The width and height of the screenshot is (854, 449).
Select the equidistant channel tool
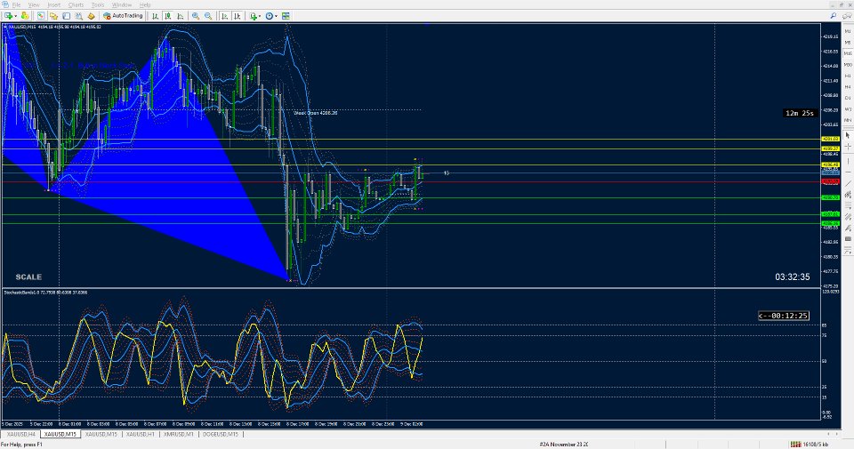tap(848, 195)
